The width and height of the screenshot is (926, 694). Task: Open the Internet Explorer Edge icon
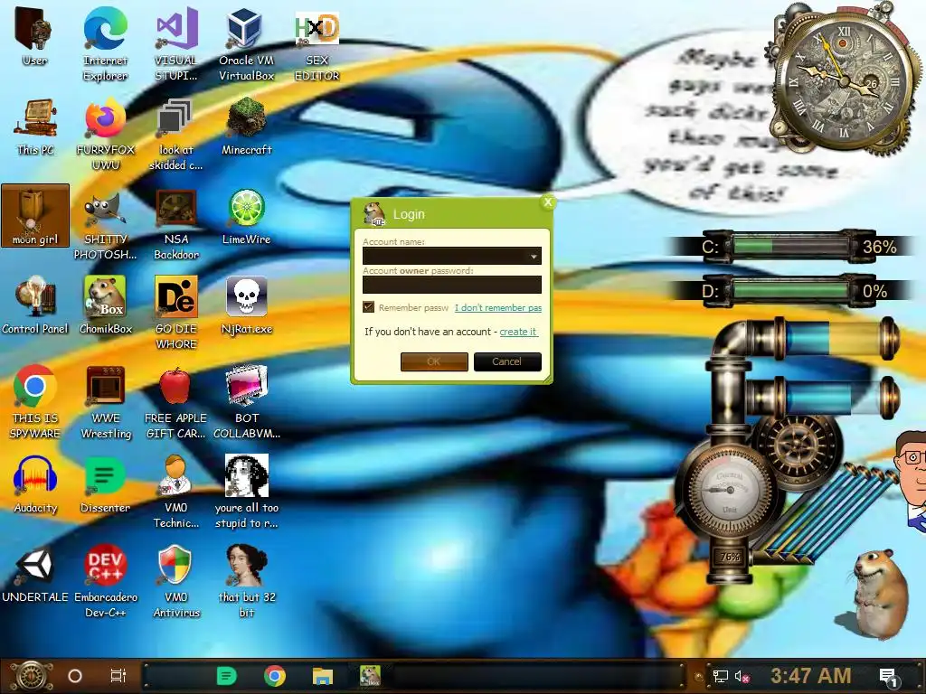pyautogui.click(x=105, y=44)
